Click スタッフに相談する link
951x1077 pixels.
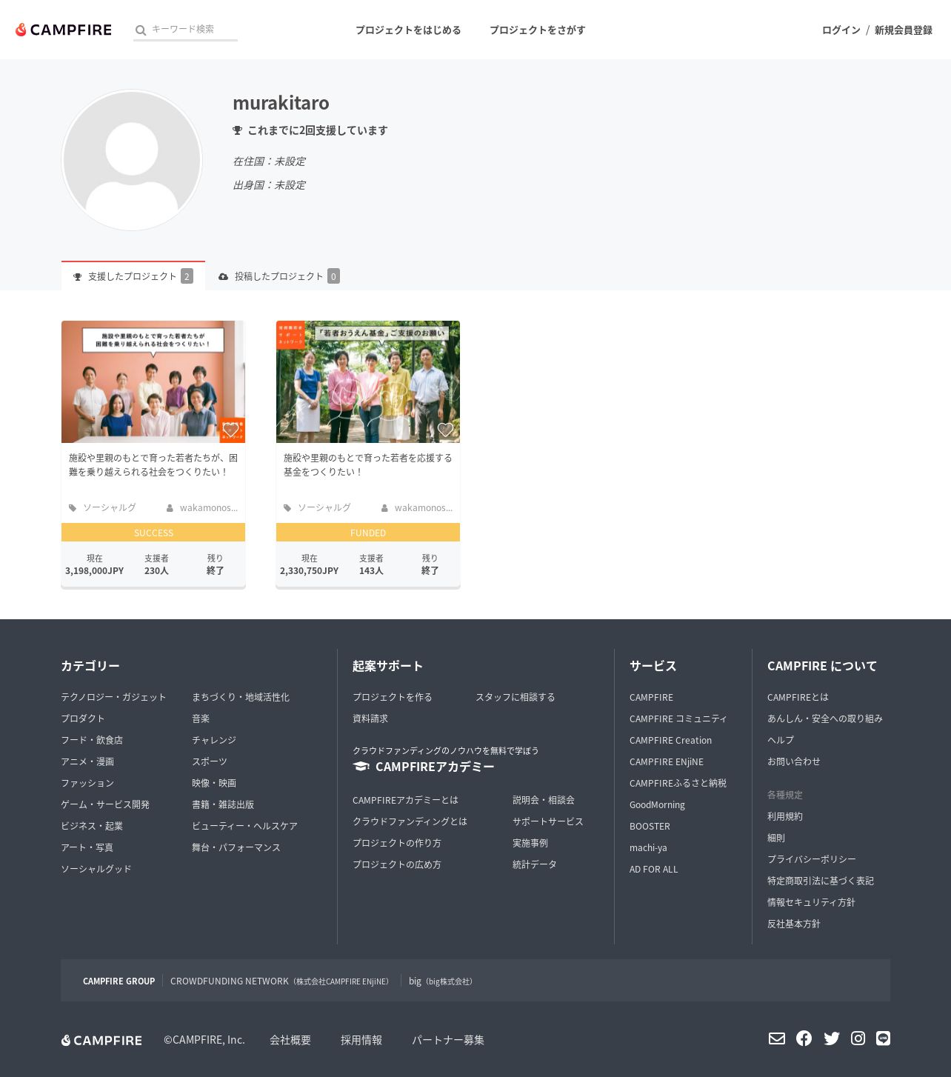point(515,697)
